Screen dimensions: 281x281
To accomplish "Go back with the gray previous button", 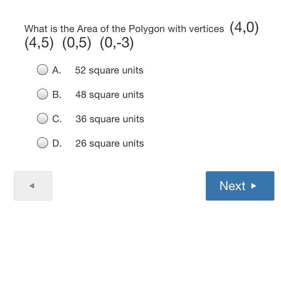I will 33,186.
